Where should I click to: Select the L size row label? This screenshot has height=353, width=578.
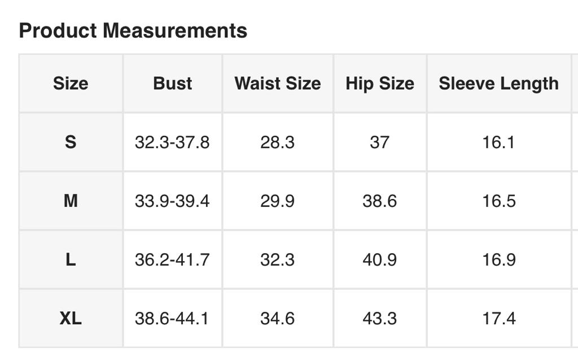coord(71,259)
